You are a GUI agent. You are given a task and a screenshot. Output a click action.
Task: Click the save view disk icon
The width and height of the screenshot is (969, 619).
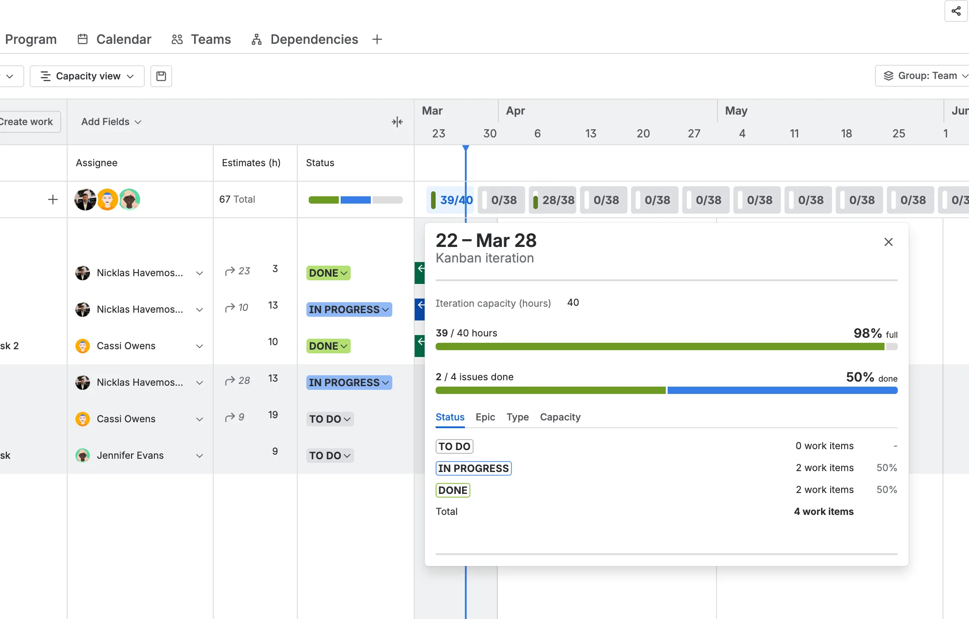coord(161,76)
